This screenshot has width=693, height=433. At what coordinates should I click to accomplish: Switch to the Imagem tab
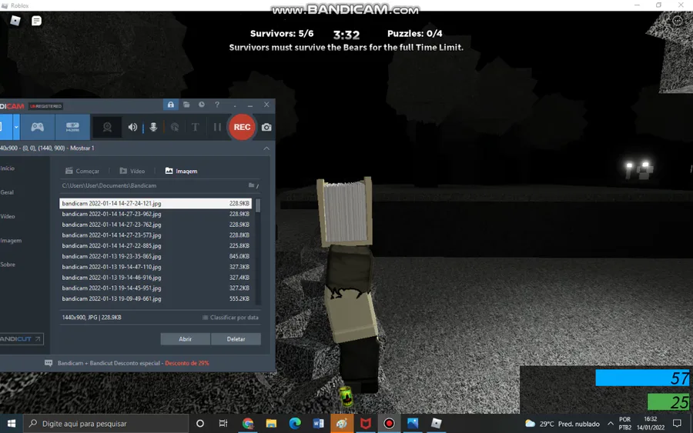[181, 171]
